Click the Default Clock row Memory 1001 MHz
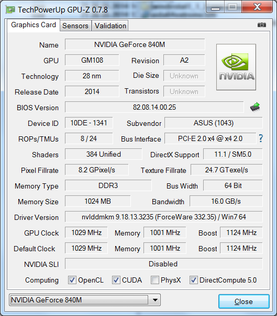Viewport: 277px width, 316px height. click(x=165, y=248)
